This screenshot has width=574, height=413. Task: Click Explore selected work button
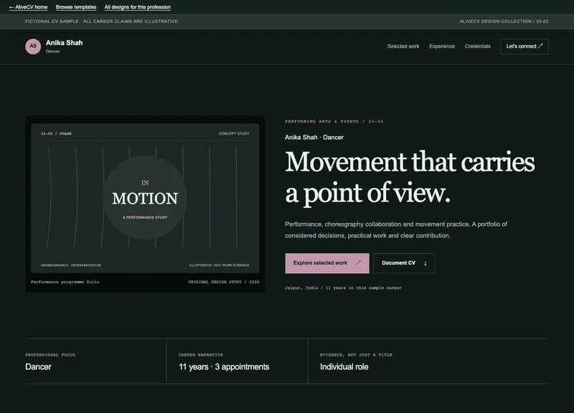[x=327, y=263]
